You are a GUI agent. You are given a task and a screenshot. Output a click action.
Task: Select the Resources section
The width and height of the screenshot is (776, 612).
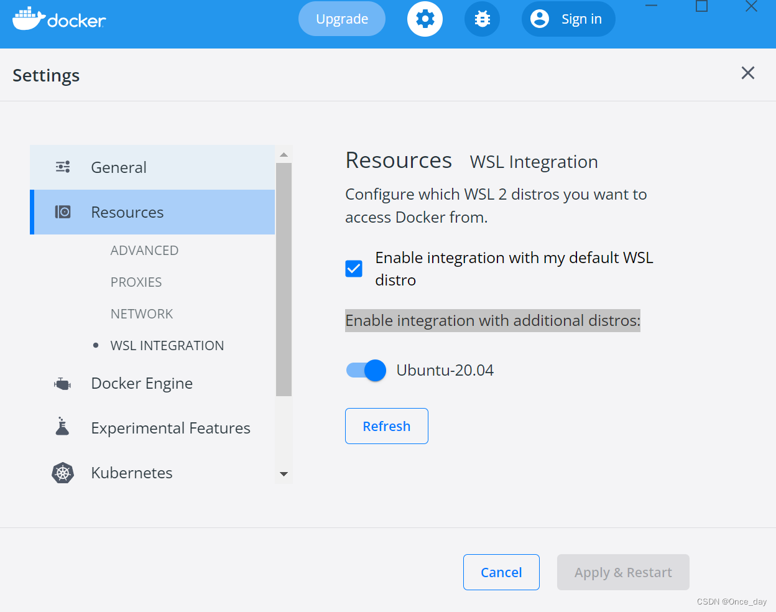[152, 212]
